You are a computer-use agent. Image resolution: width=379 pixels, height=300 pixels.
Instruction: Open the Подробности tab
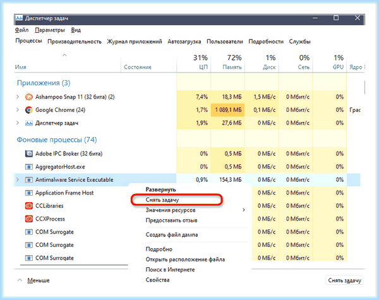click(x=266, y=42)
